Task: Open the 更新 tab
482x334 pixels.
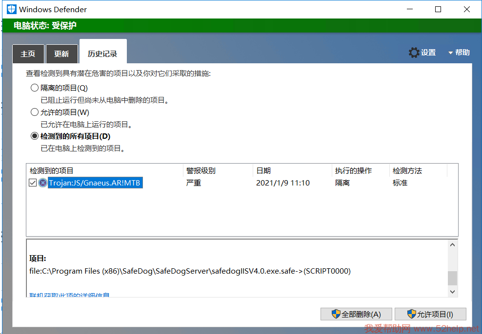Action: pos(61,54)
